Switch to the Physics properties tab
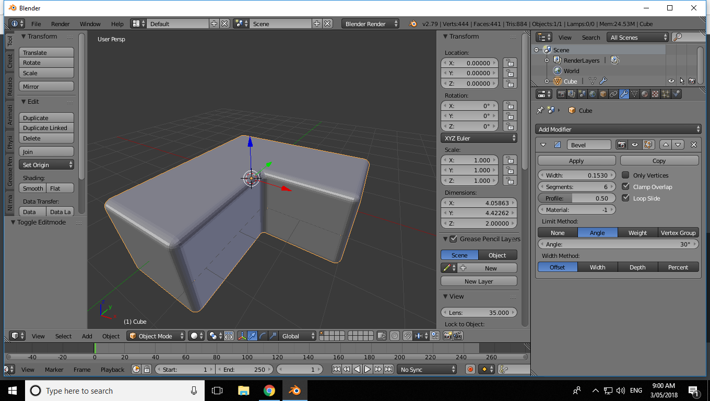This screenshot has height=401, width=710. click(x=676, y=94)
